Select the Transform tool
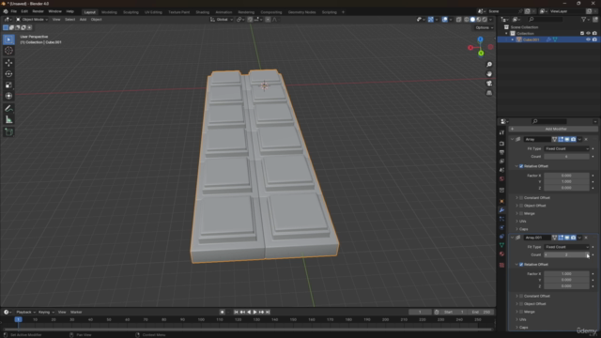 click(8, 96)
